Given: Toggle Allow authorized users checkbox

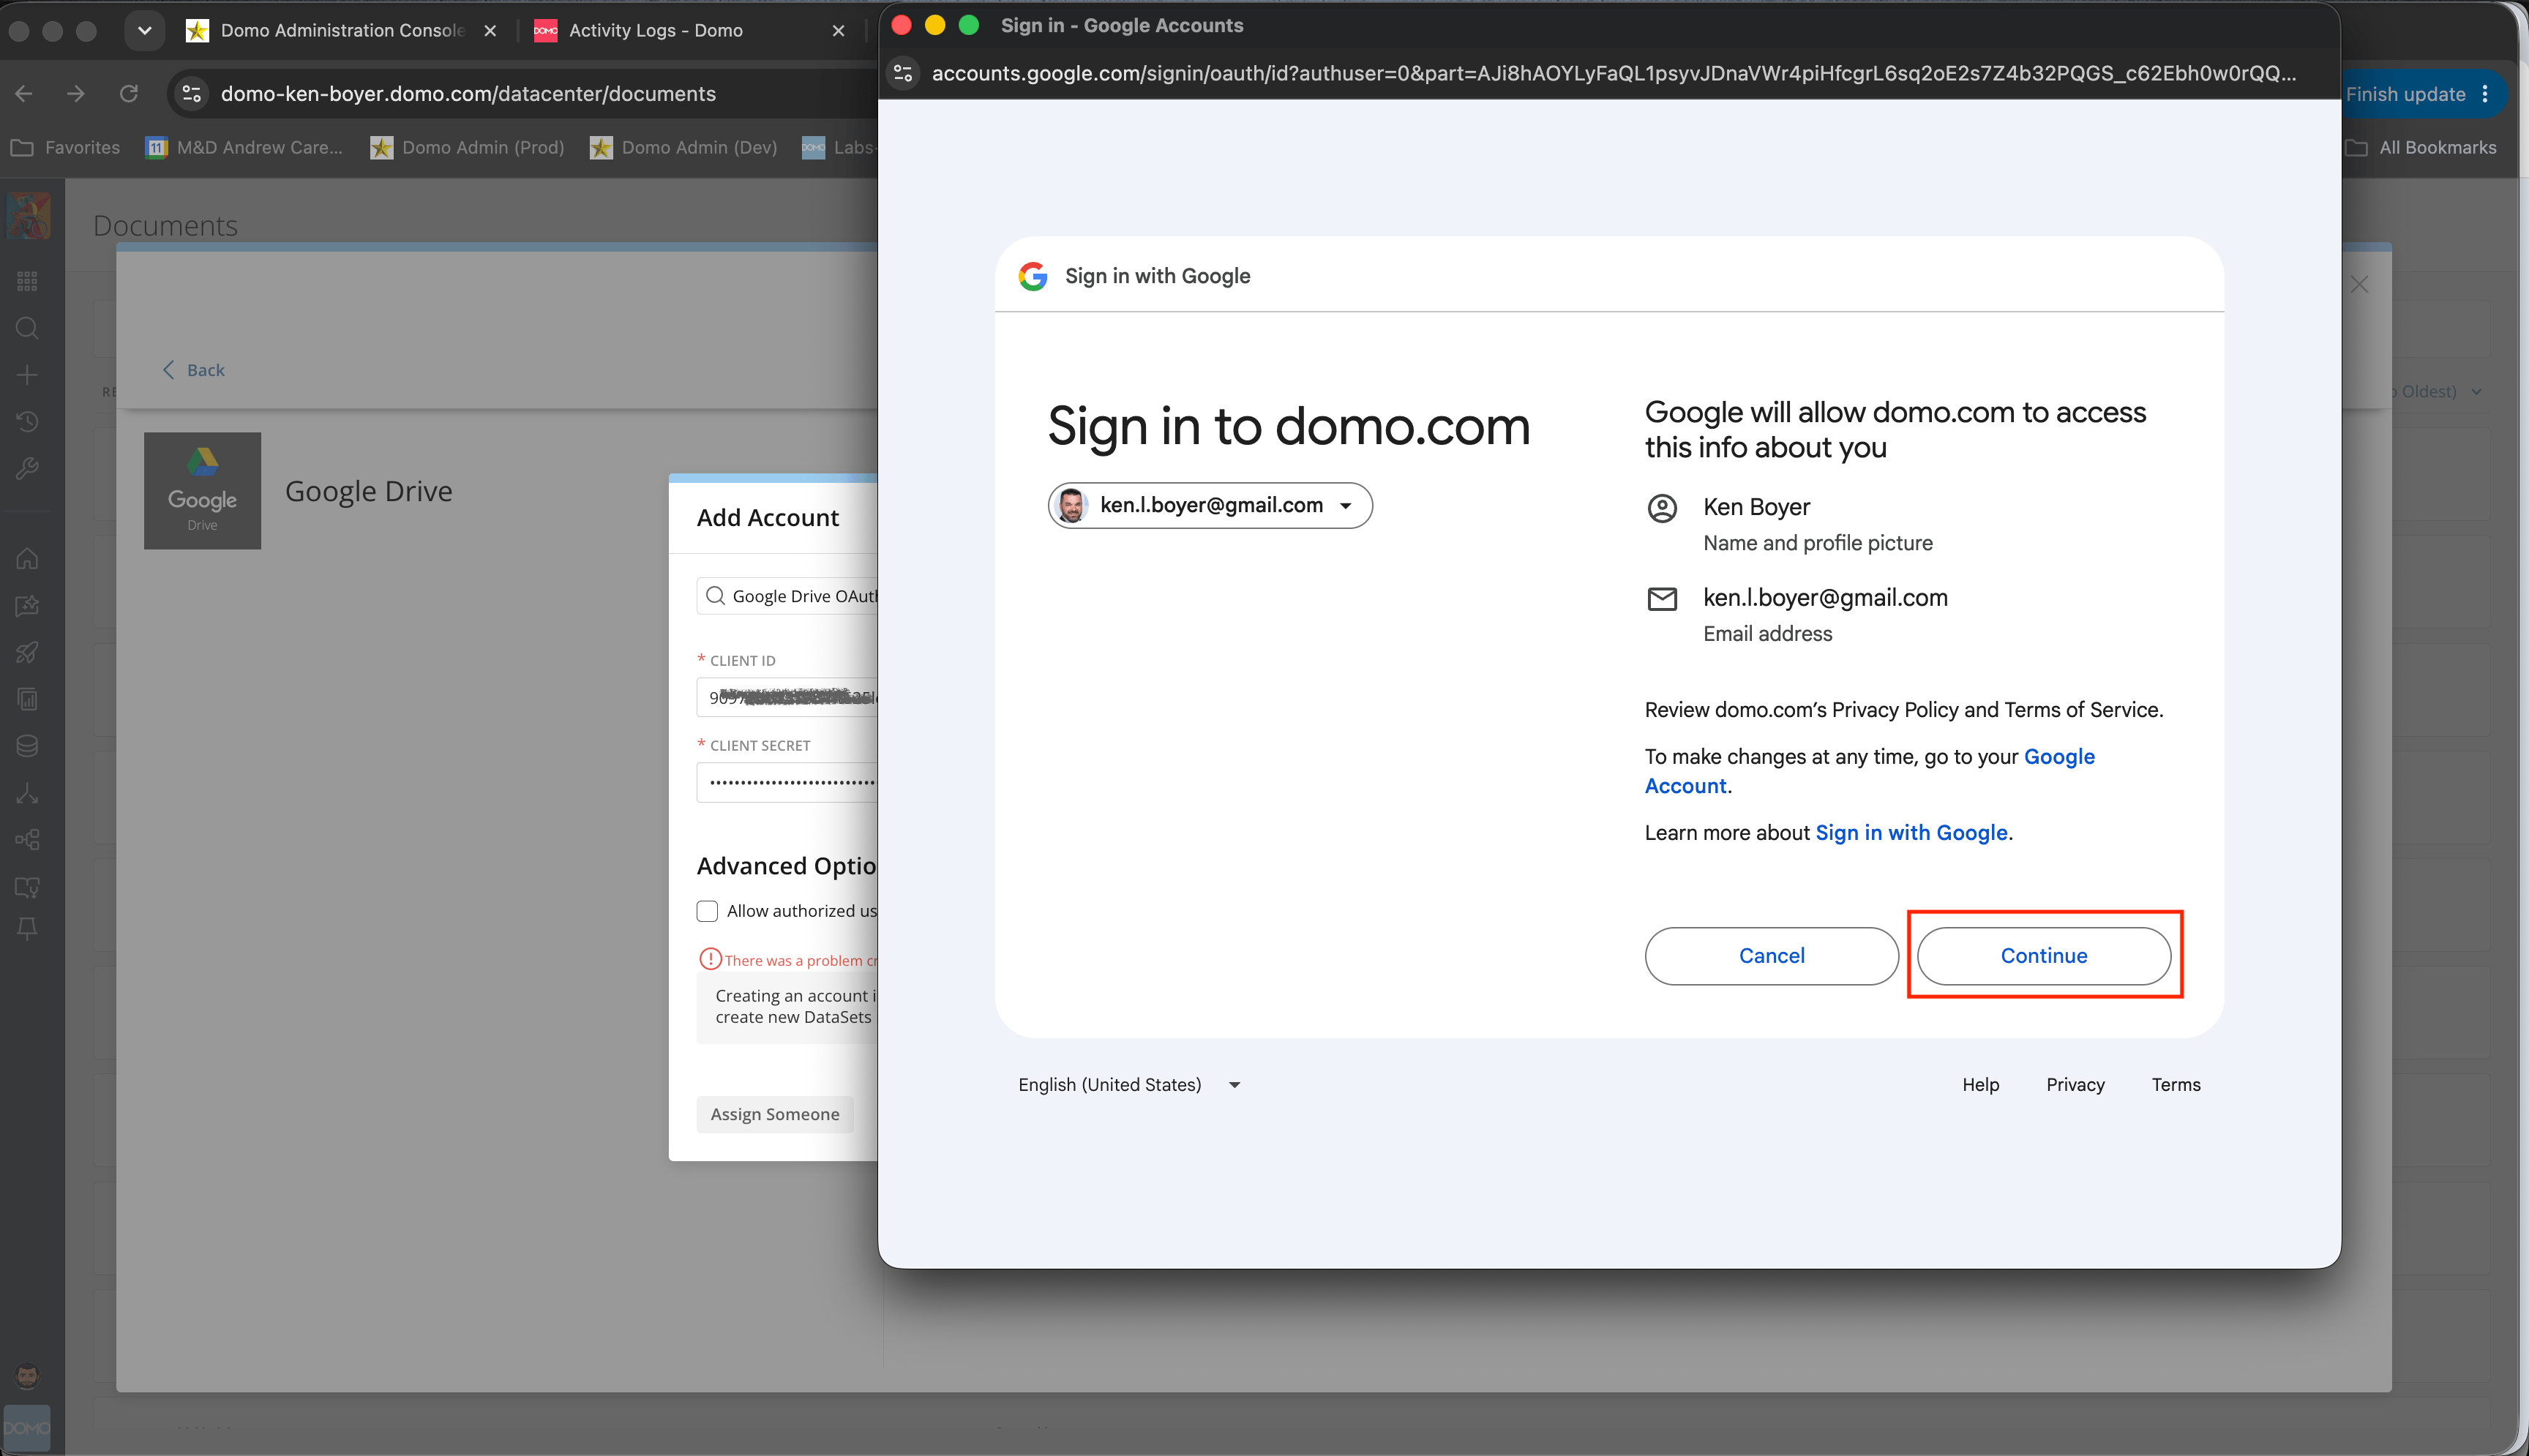Looking at the screenshot, I should 707,911.
